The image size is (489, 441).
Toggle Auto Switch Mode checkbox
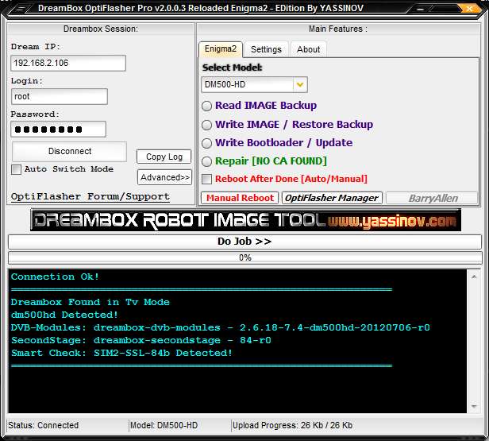pyautogui.click(x=16, y=169)
